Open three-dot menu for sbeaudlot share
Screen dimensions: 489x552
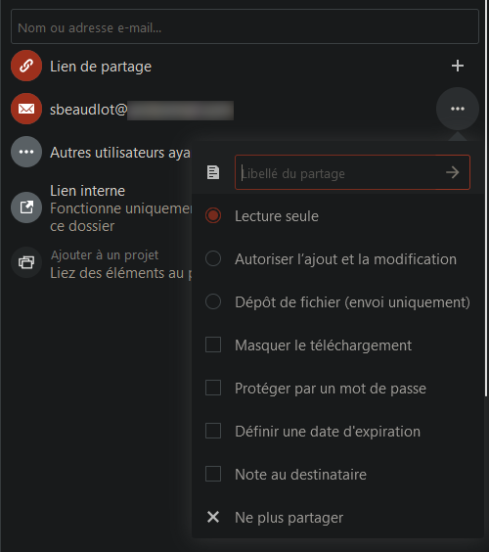pos(458,109)
